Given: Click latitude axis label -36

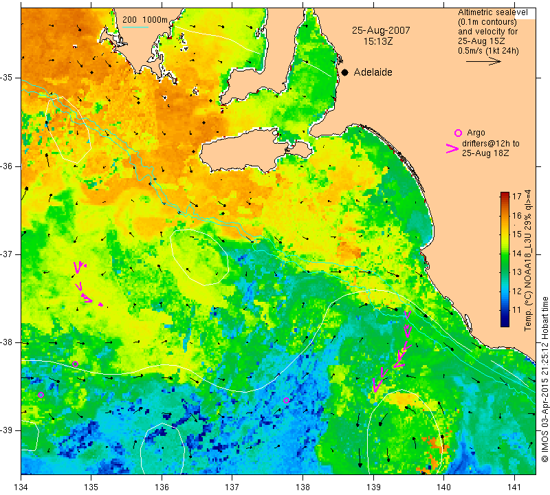Looking at the screenshot, I should [x=7, y=166].
